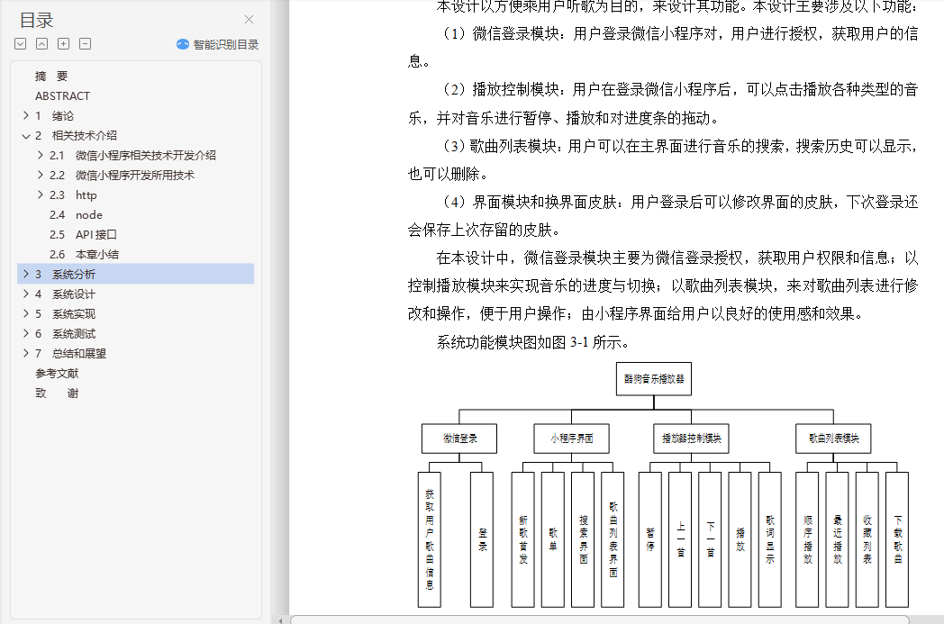Go to the 1 绪论 heading
Screen dimensions: 944x624
click(54, 115)
